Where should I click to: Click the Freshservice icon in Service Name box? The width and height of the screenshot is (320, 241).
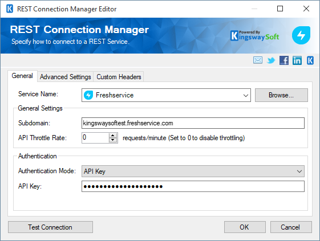tap(88, 95)
